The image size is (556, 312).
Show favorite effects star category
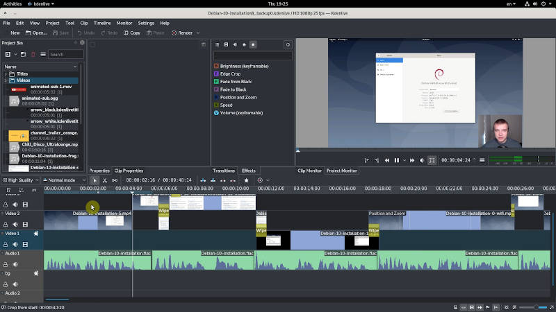coord(253,44)
